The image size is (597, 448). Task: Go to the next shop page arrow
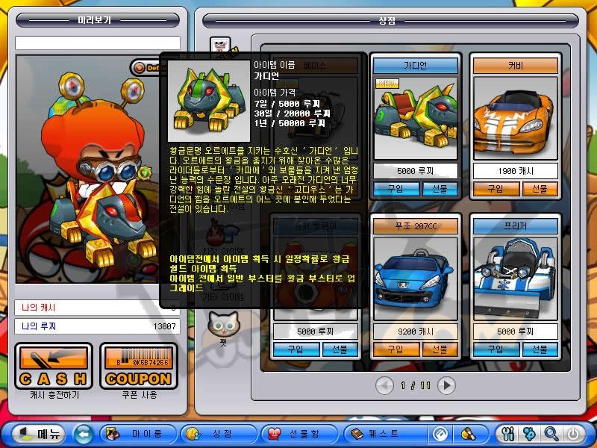(x=446, y=385)
